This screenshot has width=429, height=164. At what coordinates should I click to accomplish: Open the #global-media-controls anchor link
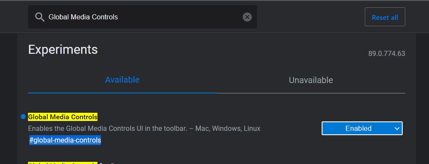65,140
